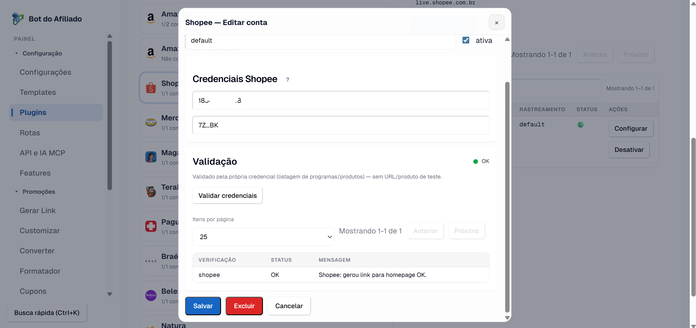696x328 pixels.
Task: Collapse the Promoções sidebar section
Action: (x=35, y=192)
